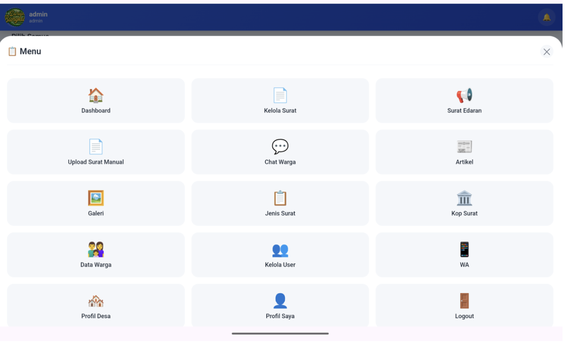Click the bottom sheet handle bar

pos(280,333)
